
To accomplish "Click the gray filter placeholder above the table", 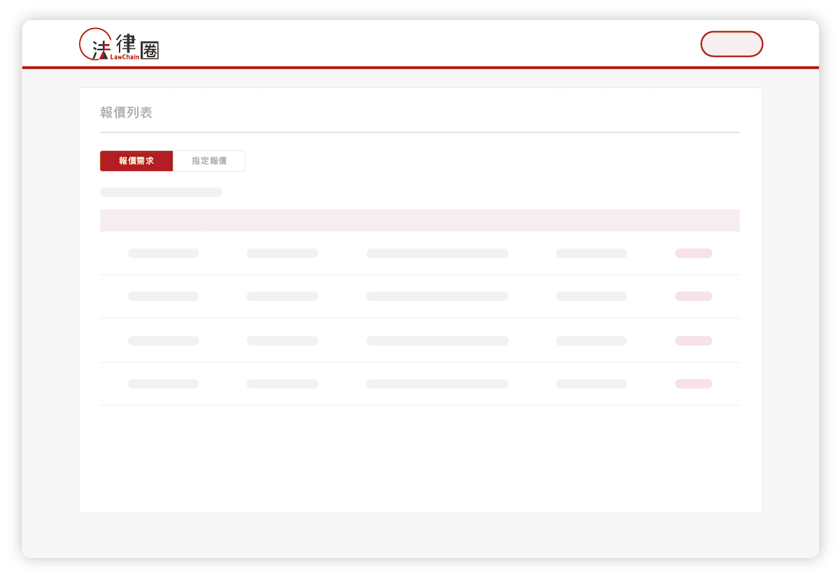I will (160, 192).
